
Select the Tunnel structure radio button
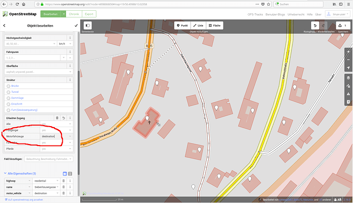8,92
